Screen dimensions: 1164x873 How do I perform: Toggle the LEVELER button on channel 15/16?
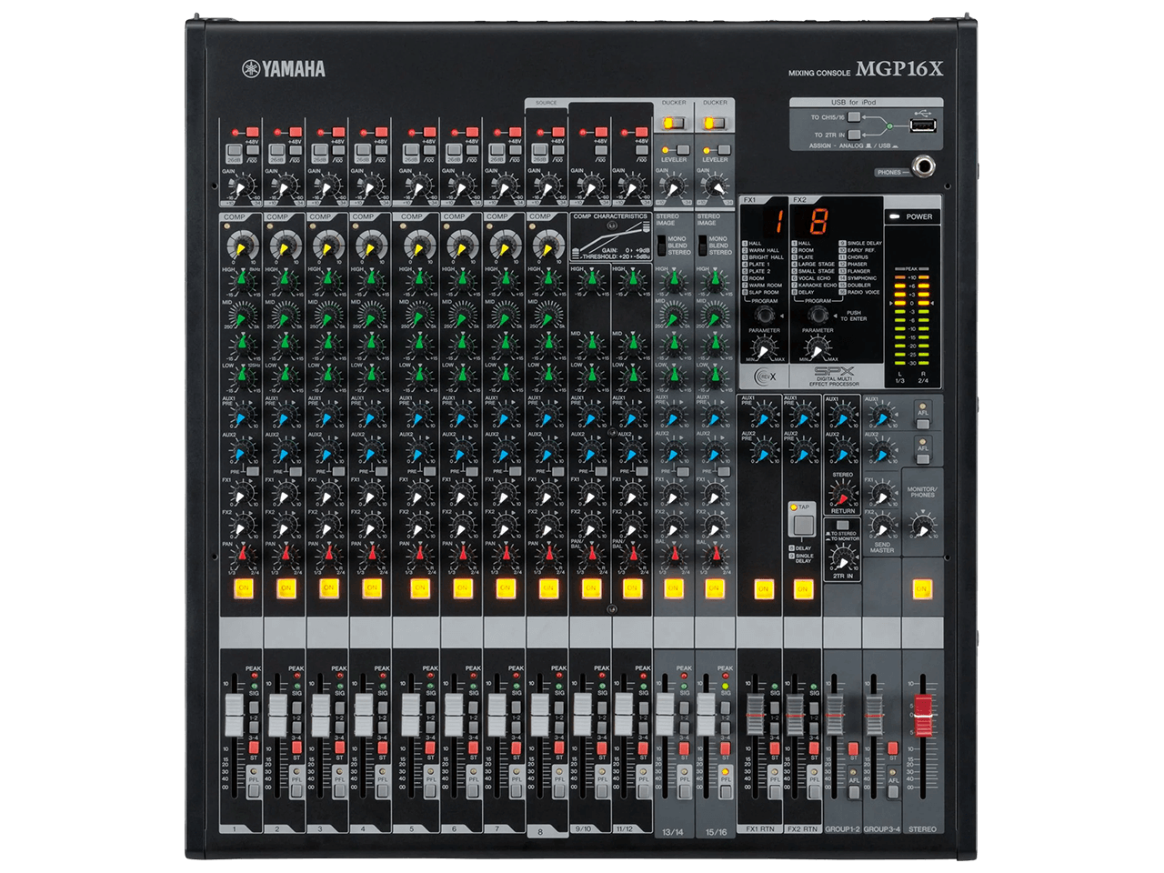[x=724, y=150]
